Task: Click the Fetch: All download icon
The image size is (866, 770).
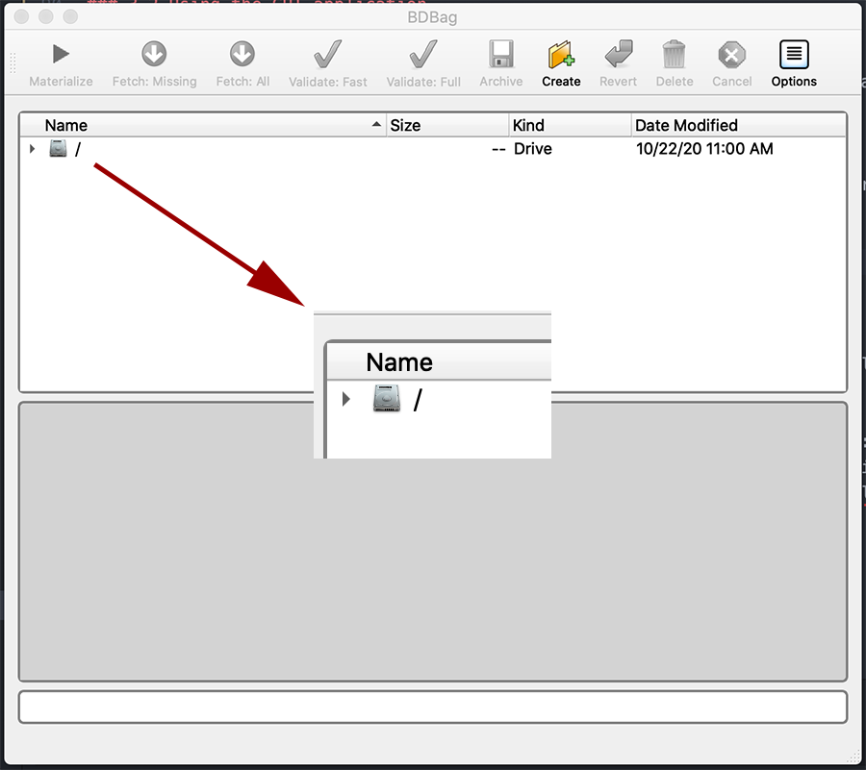Action: [242, 54]
